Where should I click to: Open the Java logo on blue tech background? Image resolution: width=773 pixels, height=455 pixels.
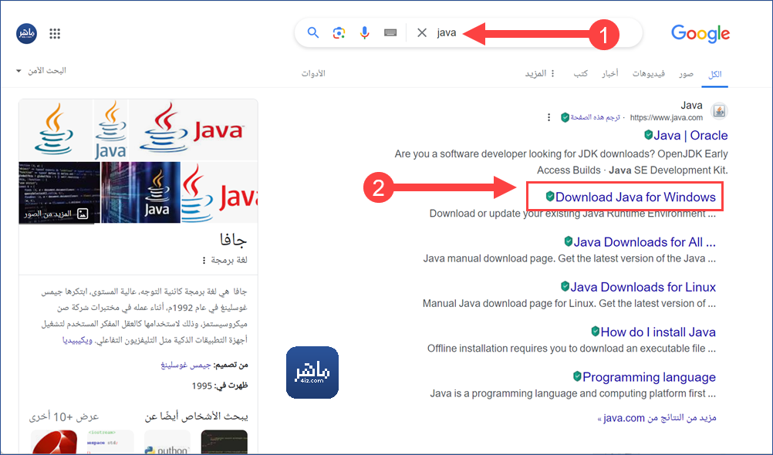click(x=140, y=192)
